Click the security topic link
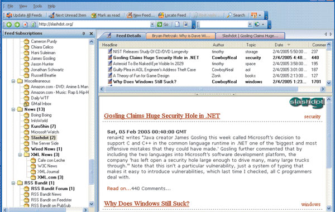 click(312, 117)
